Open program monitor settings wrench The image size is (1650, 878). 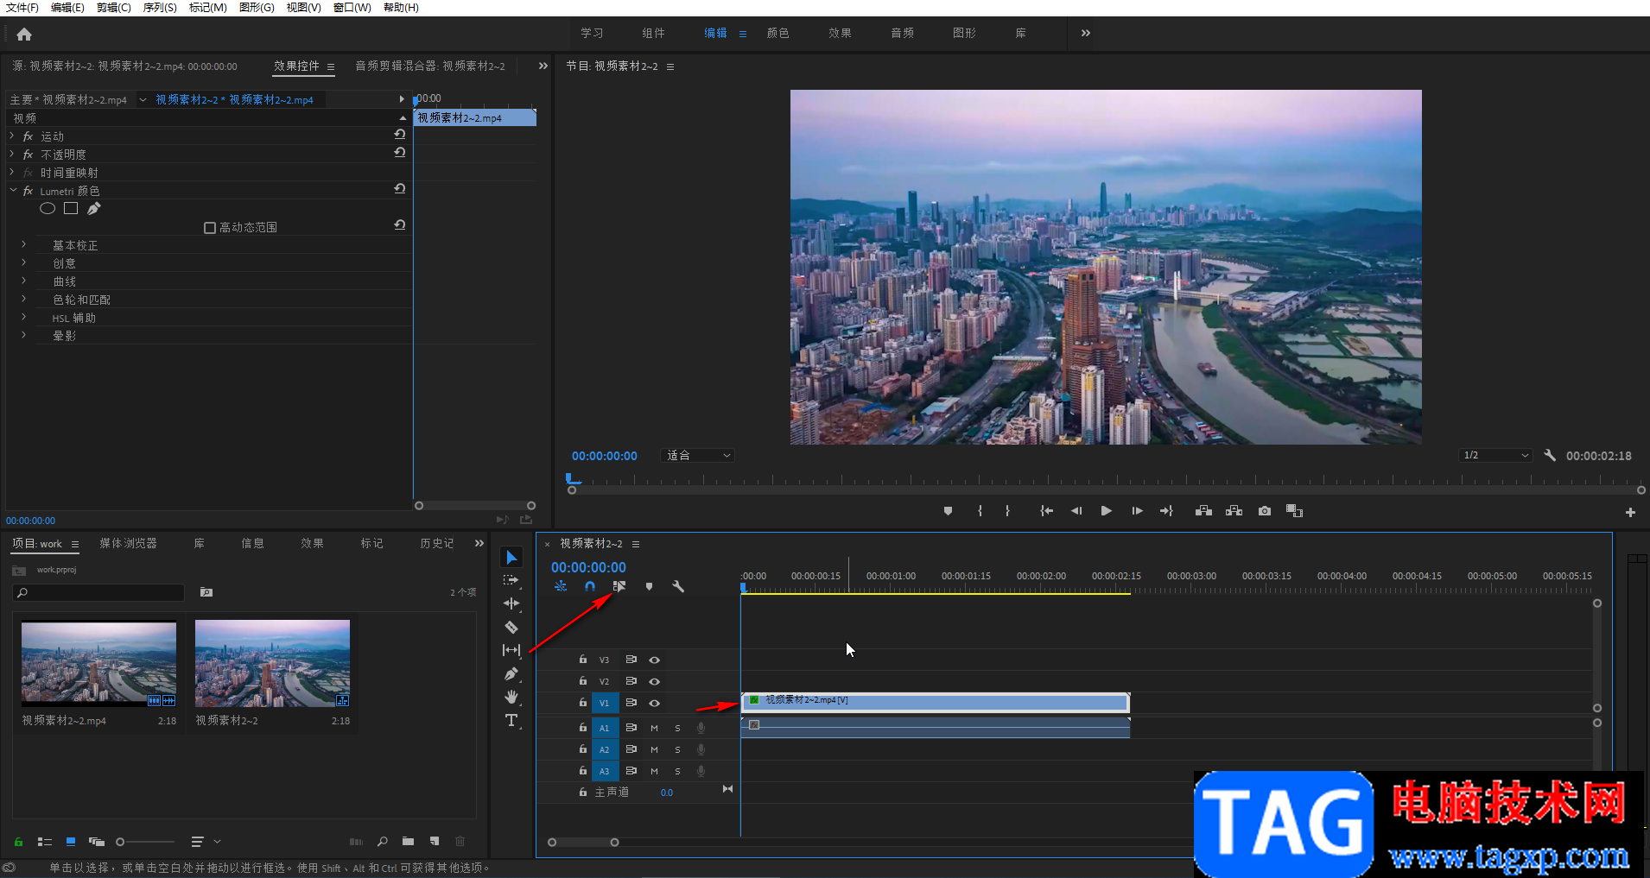(x=1550, y=455)
